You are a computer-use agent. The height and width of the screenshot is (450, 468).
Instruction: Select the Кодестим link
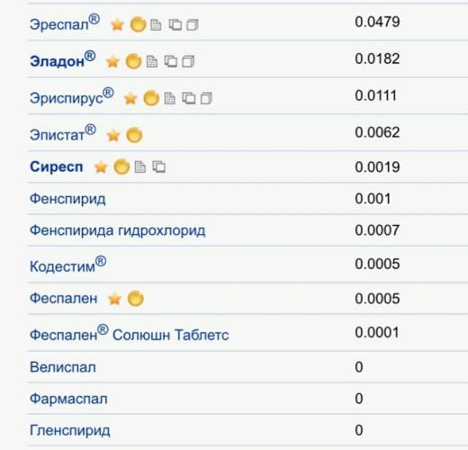67,265
